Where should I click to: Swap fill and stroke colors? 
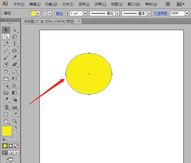pyautogui.click(x=16, y=128)
